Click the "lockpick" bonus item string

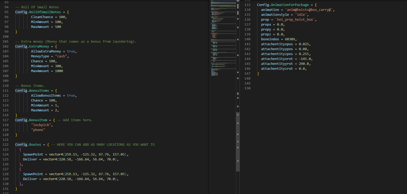coord(42,125)
